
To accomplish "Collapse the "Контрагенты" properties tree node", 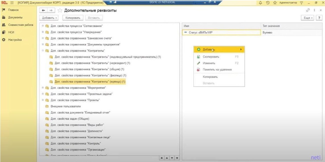I will (x=43, y=51).
